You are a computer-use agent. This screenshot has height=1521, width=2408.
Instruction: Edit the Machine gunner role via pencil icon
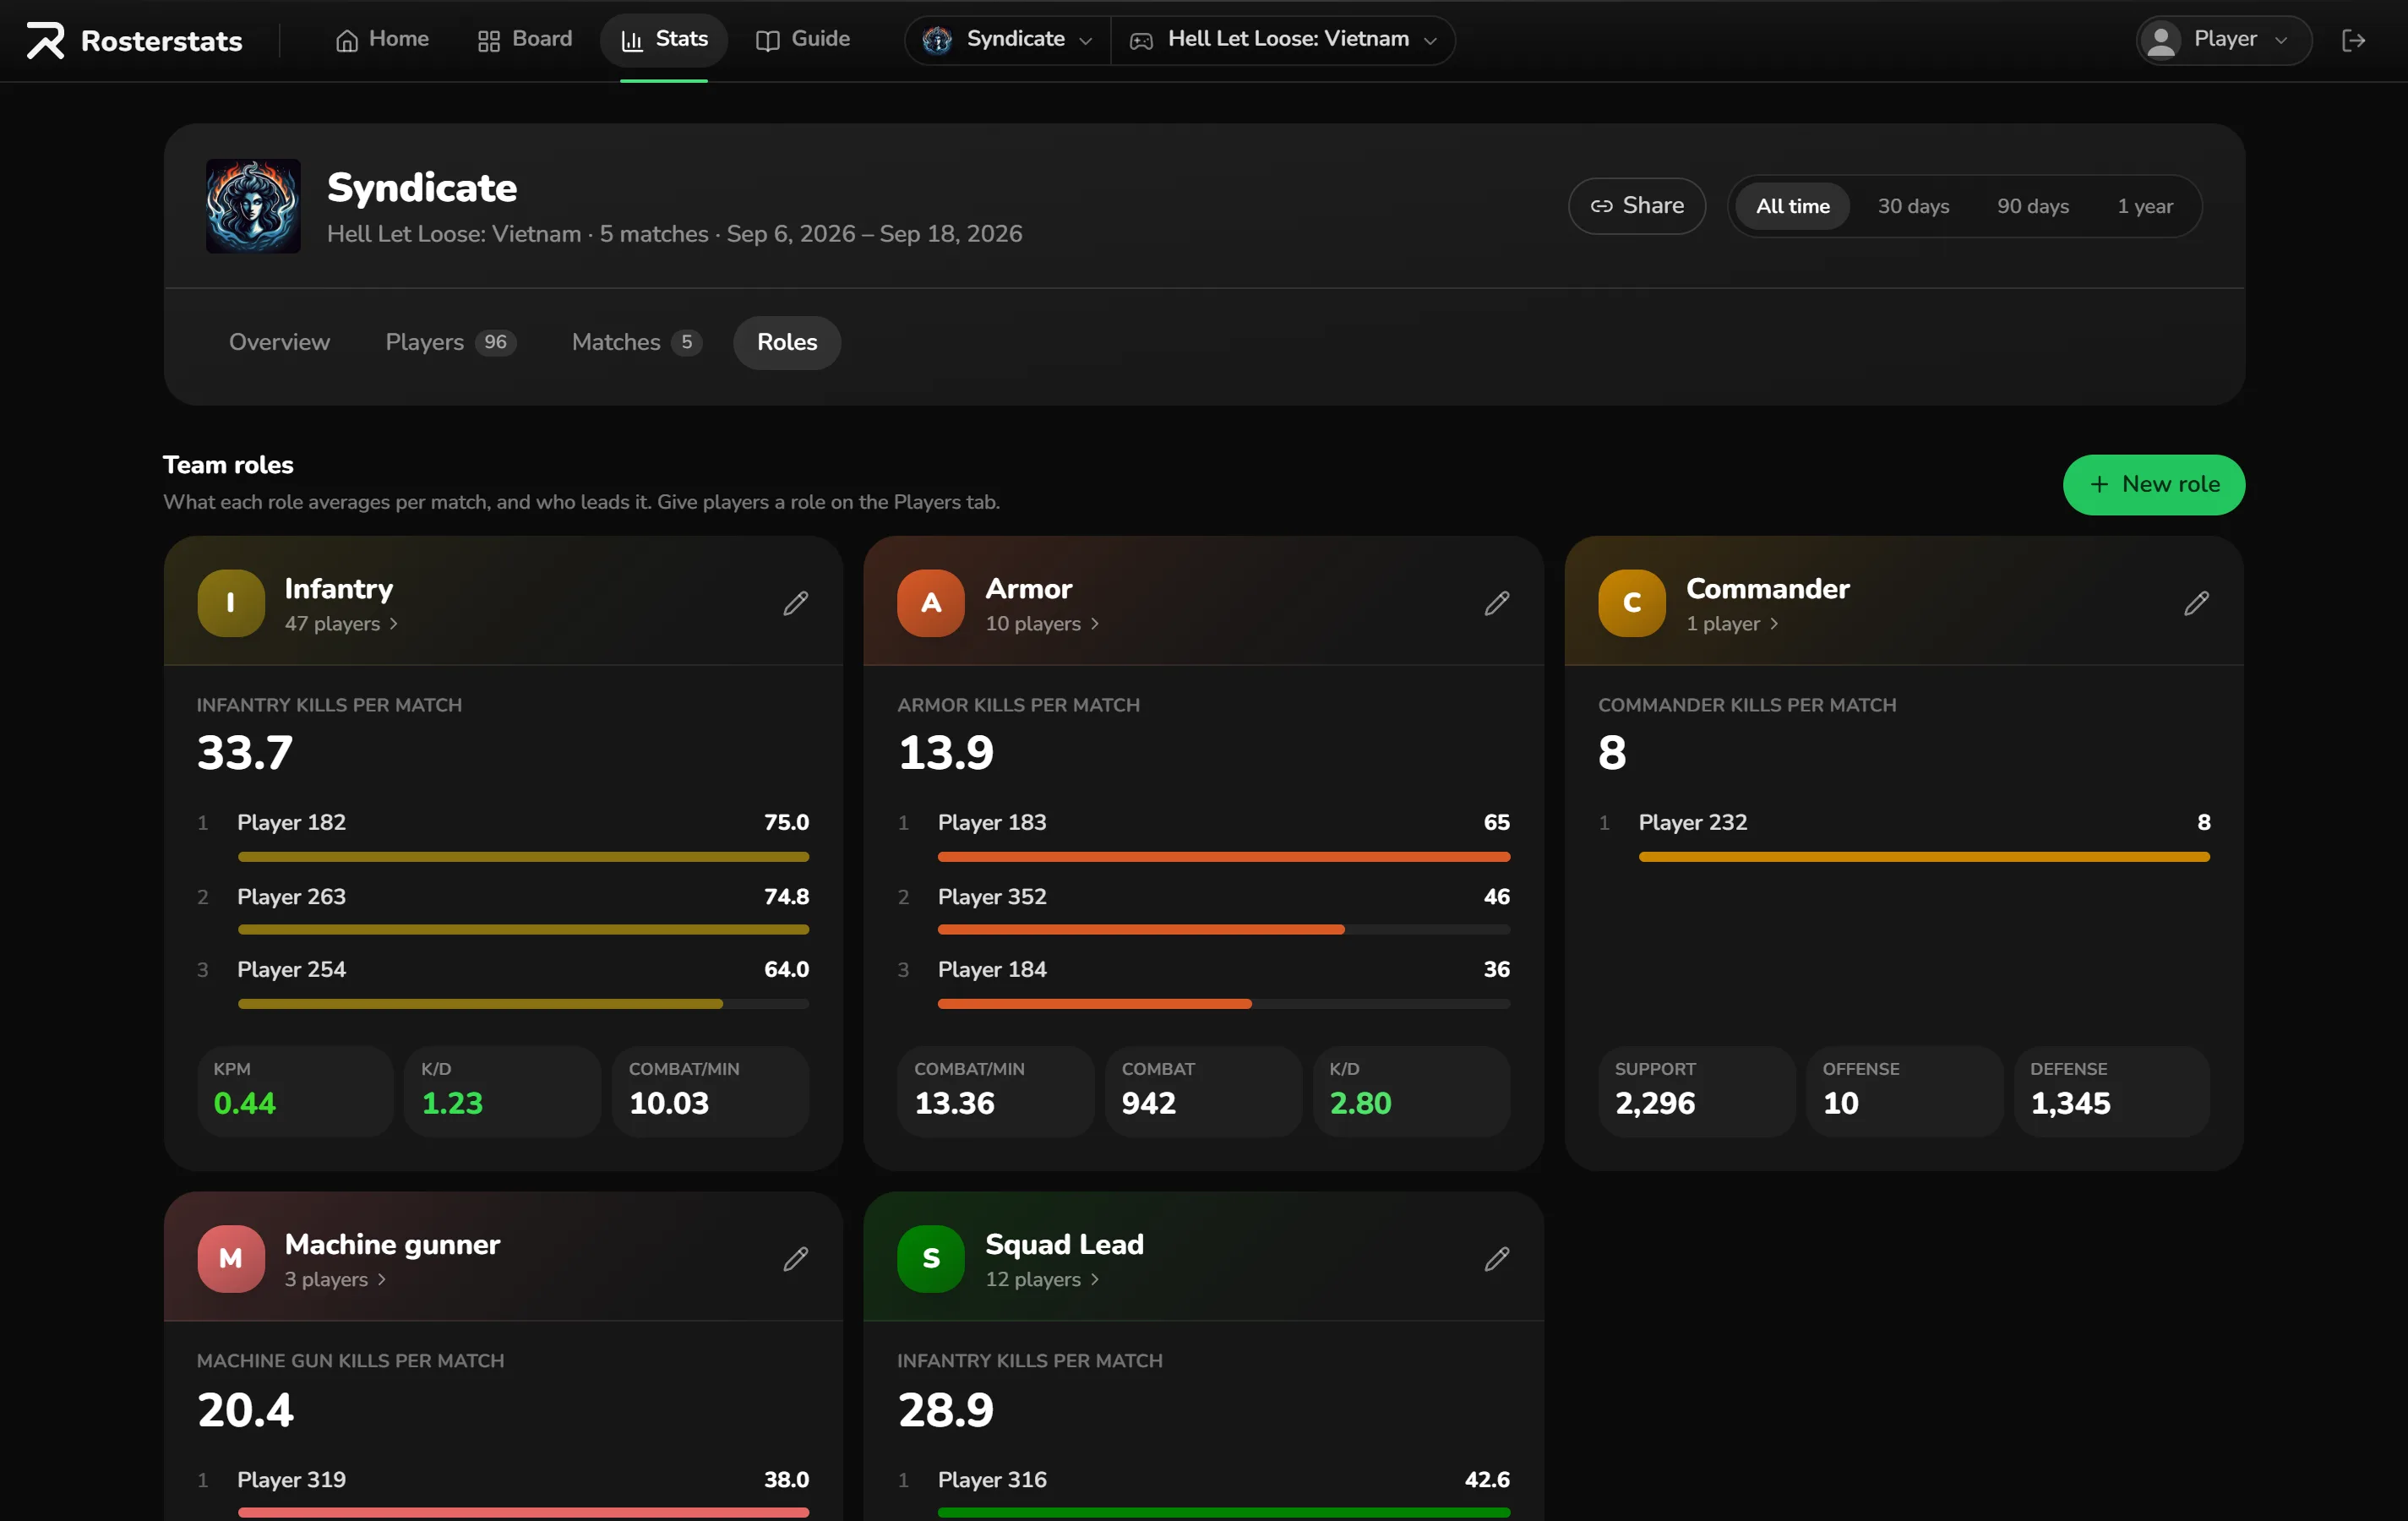pos(795,1258)
